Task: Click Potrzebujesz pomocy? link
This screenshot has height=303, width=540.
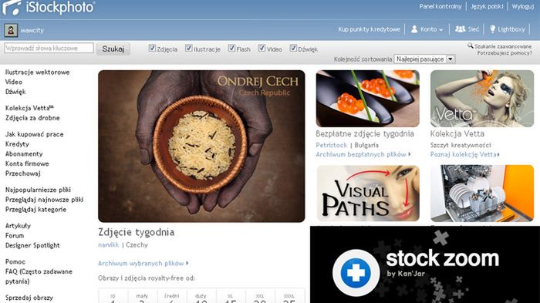Action: [x=505, y=53]
